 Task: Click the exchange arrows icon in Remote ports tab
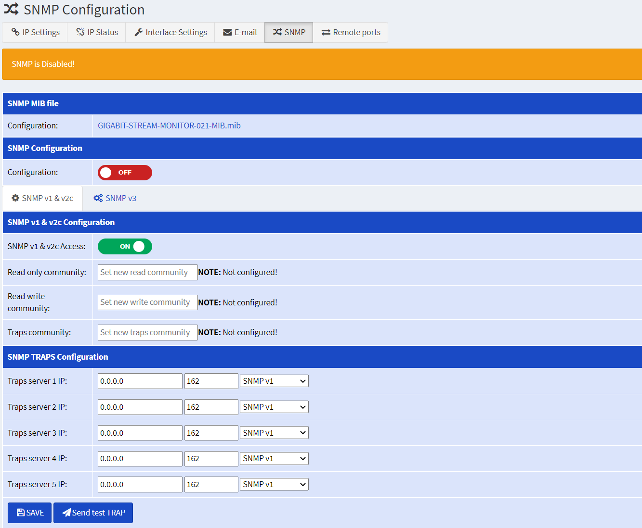coord(326,32)
